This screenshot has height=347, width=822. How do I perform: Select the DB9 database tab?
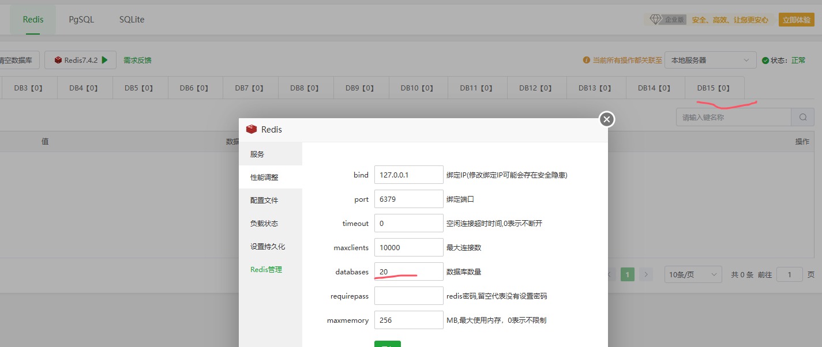point(360,88)
